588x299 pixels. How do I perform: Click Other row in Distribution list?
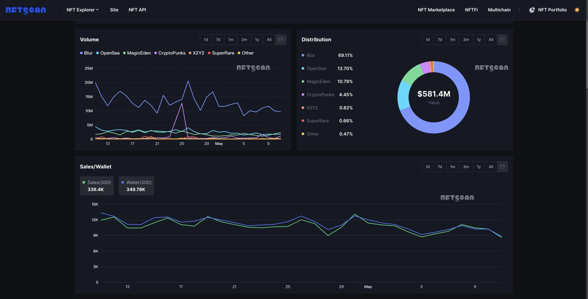coord(327,134)
